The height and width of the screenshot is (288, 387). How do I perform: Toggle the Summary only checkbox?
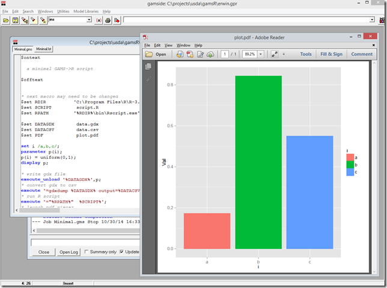coord(86,252)
